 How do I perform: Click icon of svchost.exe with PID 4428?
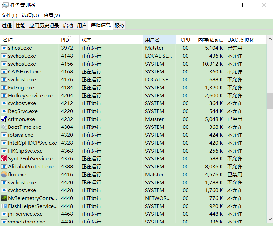tap(4, 190)
